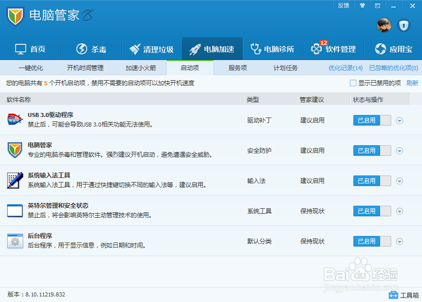Select the 英特尔管理和安全状态 name text
This screenshot has height=302, width=422.
pyautogui.click(x=58, y=206)
